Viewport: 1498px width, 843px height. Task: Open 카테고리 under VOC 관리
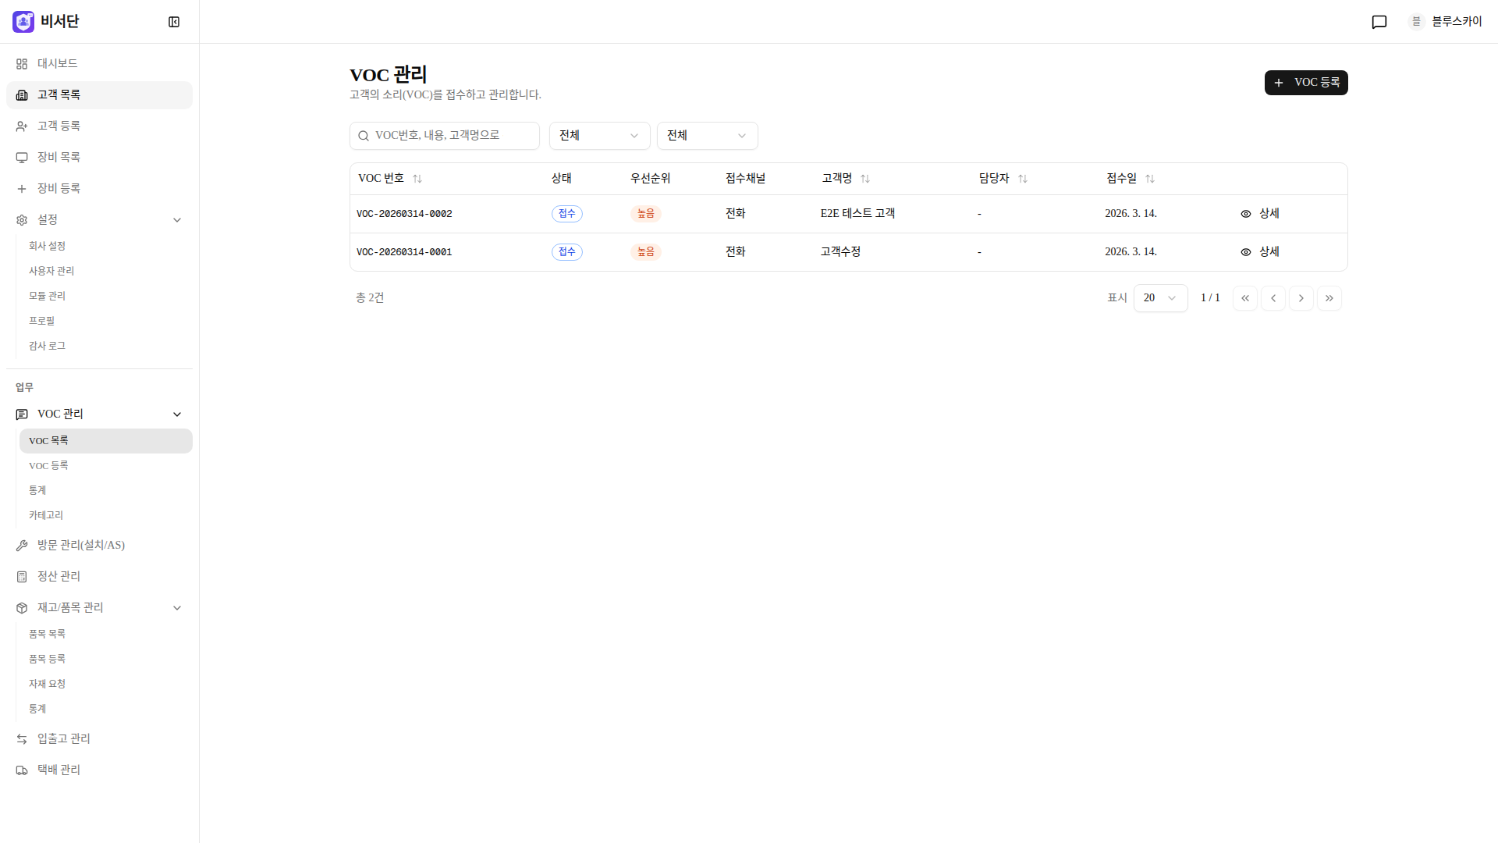106,516
